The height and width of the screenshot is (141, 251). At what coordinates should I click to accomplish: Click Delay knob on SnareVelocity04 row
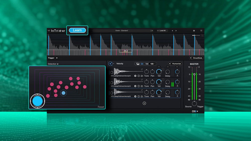click(x=168, y=72)
